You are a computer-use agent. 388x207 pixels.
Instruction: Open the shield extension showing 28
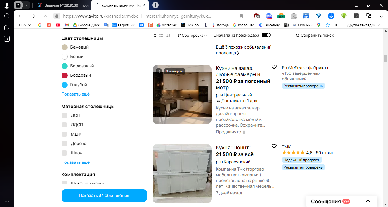point(257,16)
